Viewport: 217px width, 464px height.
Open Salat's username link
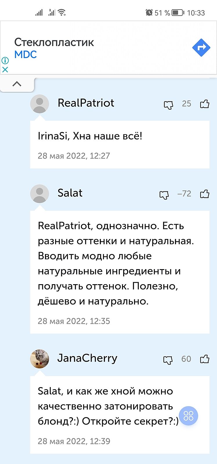[70, 193]
